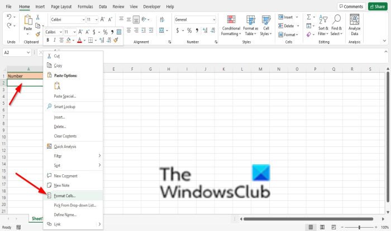
Task: Switch to Page Layout view in status bar
Action: (x=322, y=227)
